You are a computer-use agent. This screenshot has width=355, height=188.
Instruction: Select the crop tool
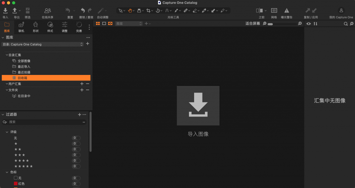(x=148, y=11)
